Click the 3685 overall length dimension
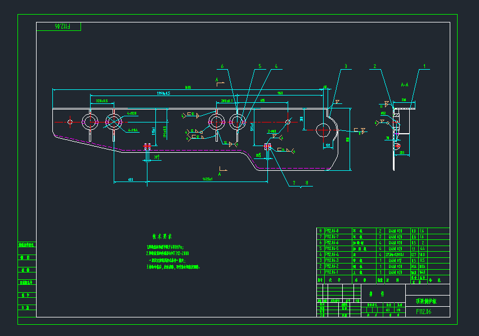The width and height of the screenshot is (479, 336). (x=187, y=86)
